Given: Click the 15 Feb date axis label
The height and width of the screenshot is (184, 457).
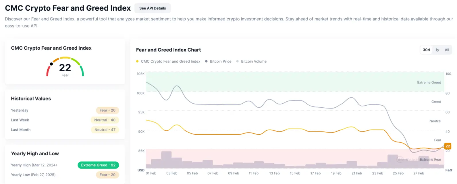Looking at the screenshot, I should click(x=295, y=173).
